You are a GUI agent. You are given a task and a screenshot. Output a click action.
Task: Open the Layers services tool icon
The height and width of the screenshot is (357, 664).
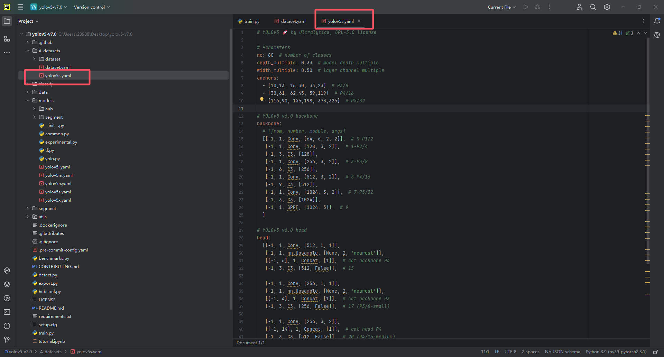pyautogui.click(x=7, y=284)
